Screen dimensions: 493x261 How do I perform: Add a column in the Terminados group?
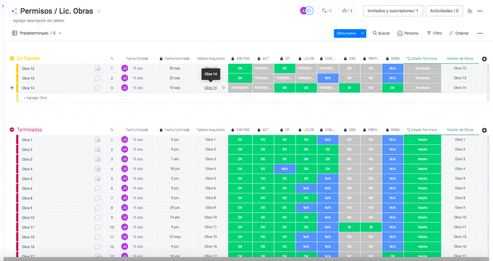click(x=484, y=130)
